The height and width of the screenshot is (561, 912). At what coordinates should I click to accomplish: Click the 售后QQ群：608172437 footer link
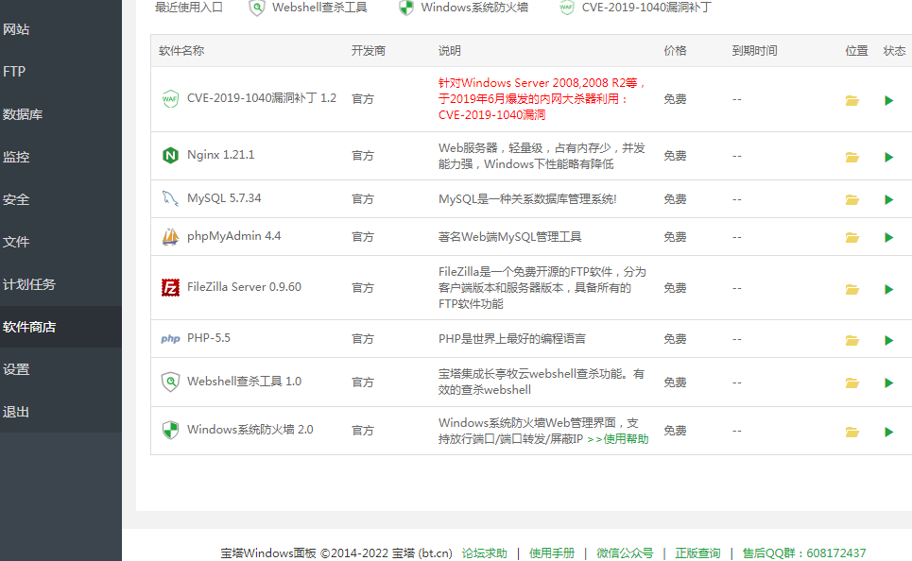[804, 552]
